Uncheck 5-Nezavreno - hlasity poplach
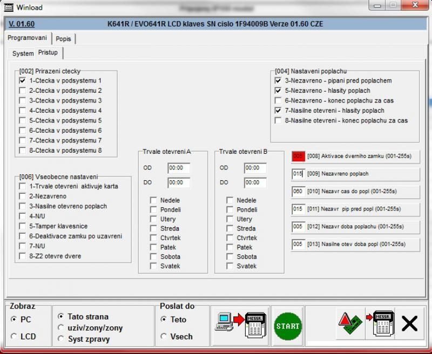Screen dimensions: 432x354 pyautogui.click(x=278, y=91)
